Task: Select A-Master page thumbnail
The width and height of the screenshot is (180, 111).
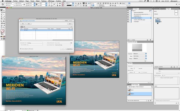Action: coord(176,14)
